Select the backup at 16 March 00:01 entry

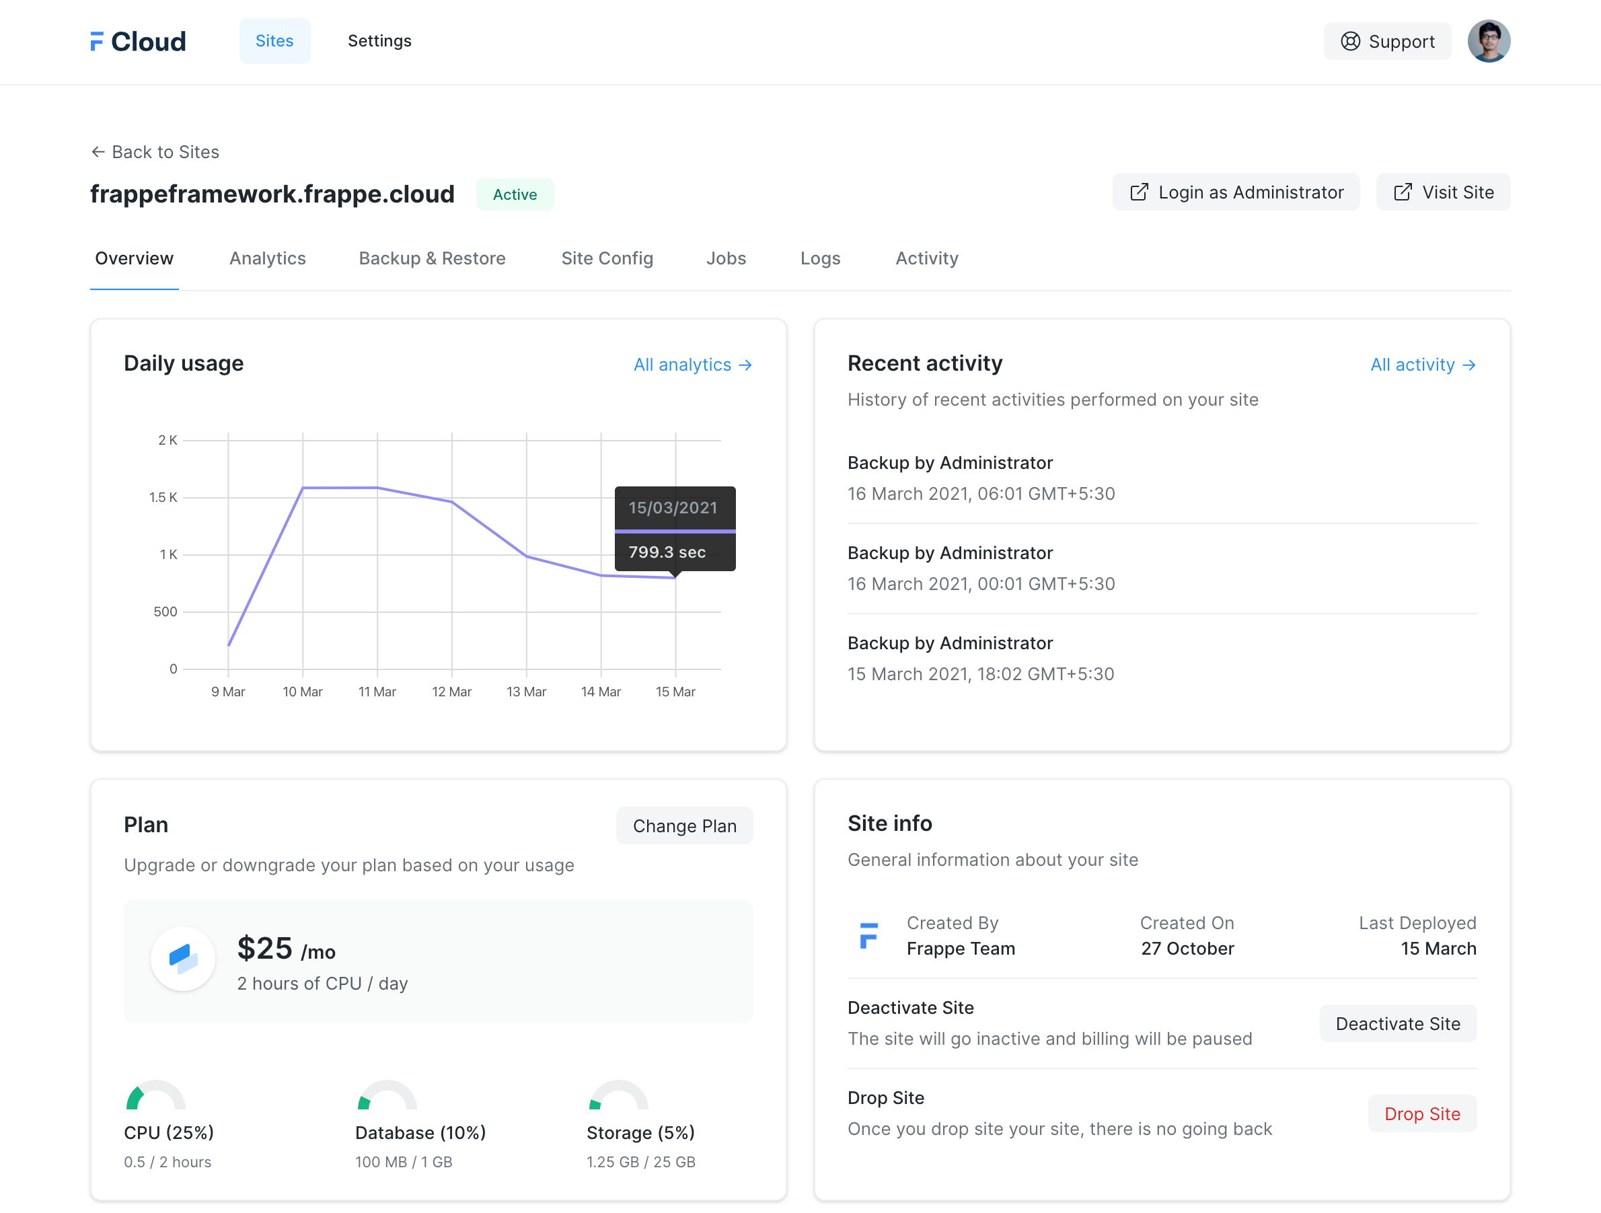(1162, 569)
